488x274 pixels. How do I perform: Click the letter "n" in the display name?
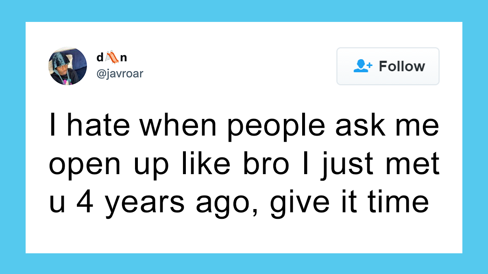pos(124,58)
